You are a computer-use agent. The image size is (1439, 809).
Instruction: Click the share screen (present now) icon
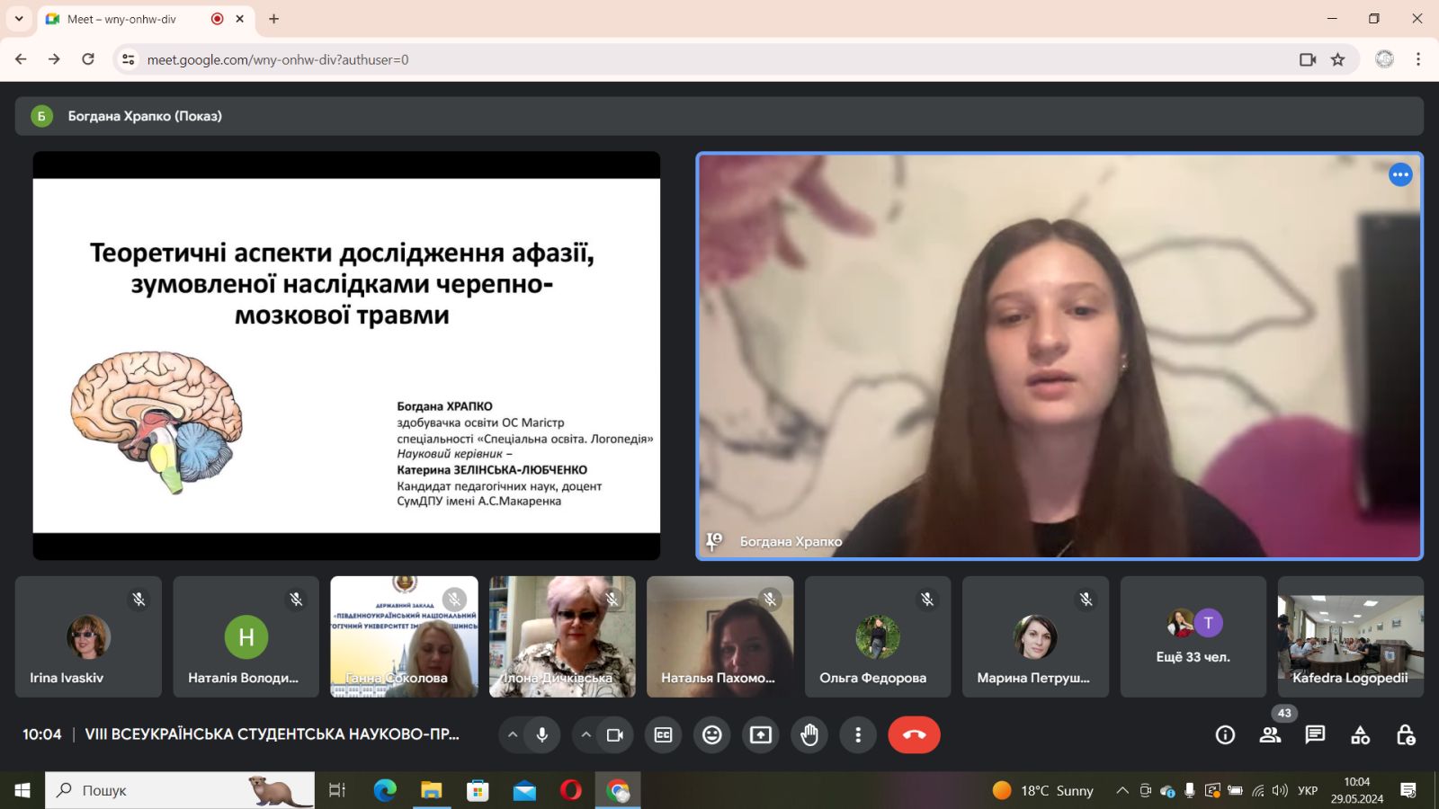click(761, 735)
